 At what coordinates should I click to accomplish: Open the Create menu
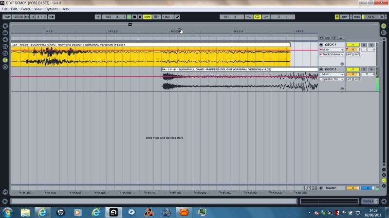click(25, 9)
